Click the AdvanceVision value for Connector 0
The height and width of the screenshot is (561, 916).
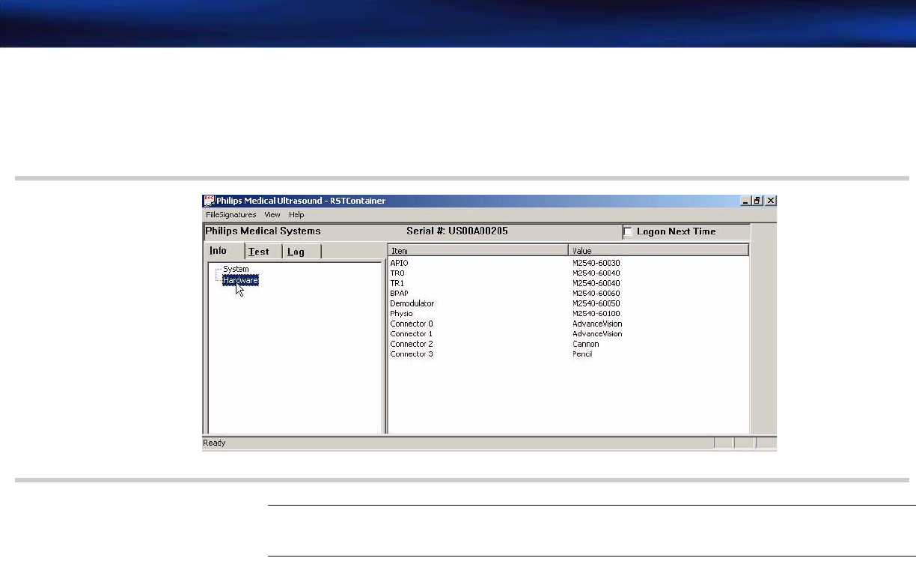coord(597,324)
